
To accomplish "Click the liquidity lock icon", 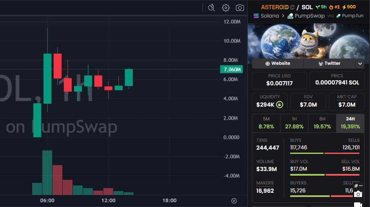I will 280,105.
